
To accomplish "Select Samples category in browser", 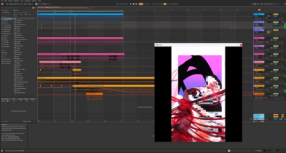I will click(6, 40).
